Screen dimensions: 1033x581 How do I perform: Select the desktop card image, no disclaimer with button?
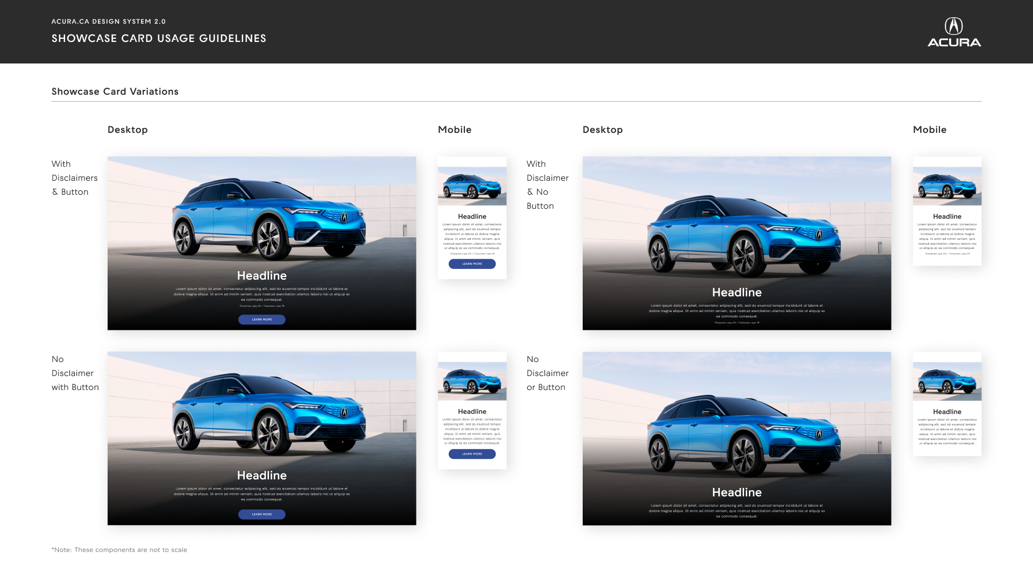[262, 438]
